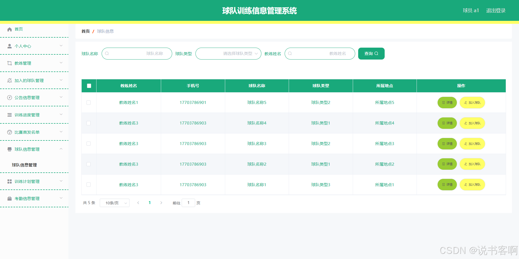Click the 手机号 column header
519x259 pixels.
[193, 86]
